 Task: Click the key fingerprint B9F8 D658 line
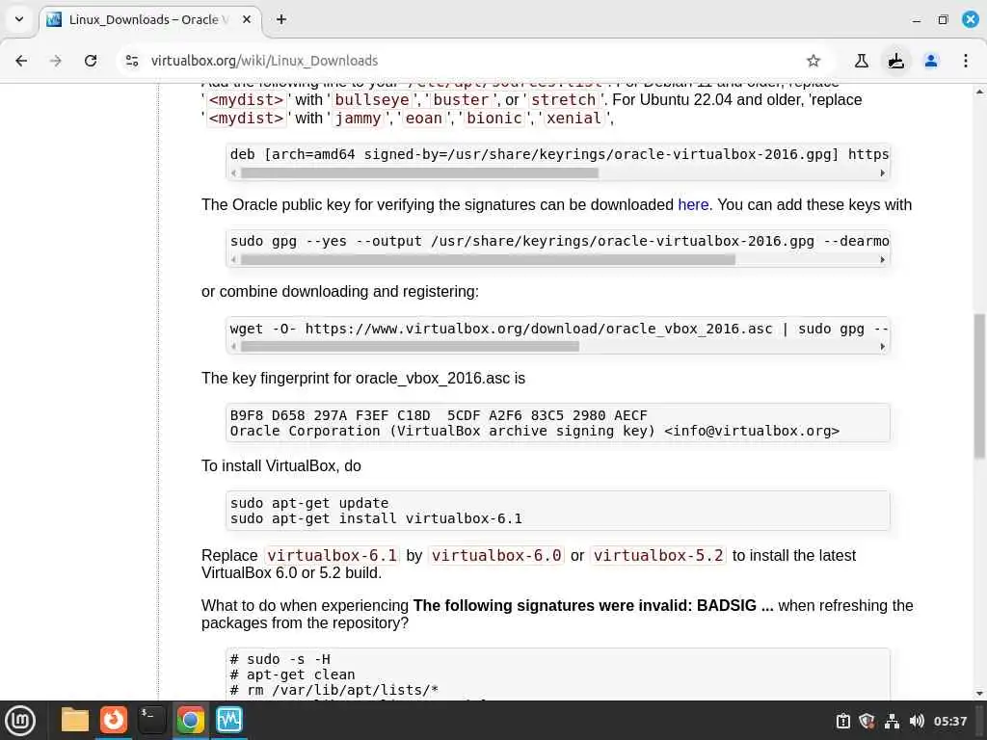pos(439,415)
